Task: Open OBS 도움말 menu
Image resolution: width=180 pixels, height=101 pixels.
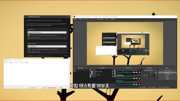Action: (113, 19)
